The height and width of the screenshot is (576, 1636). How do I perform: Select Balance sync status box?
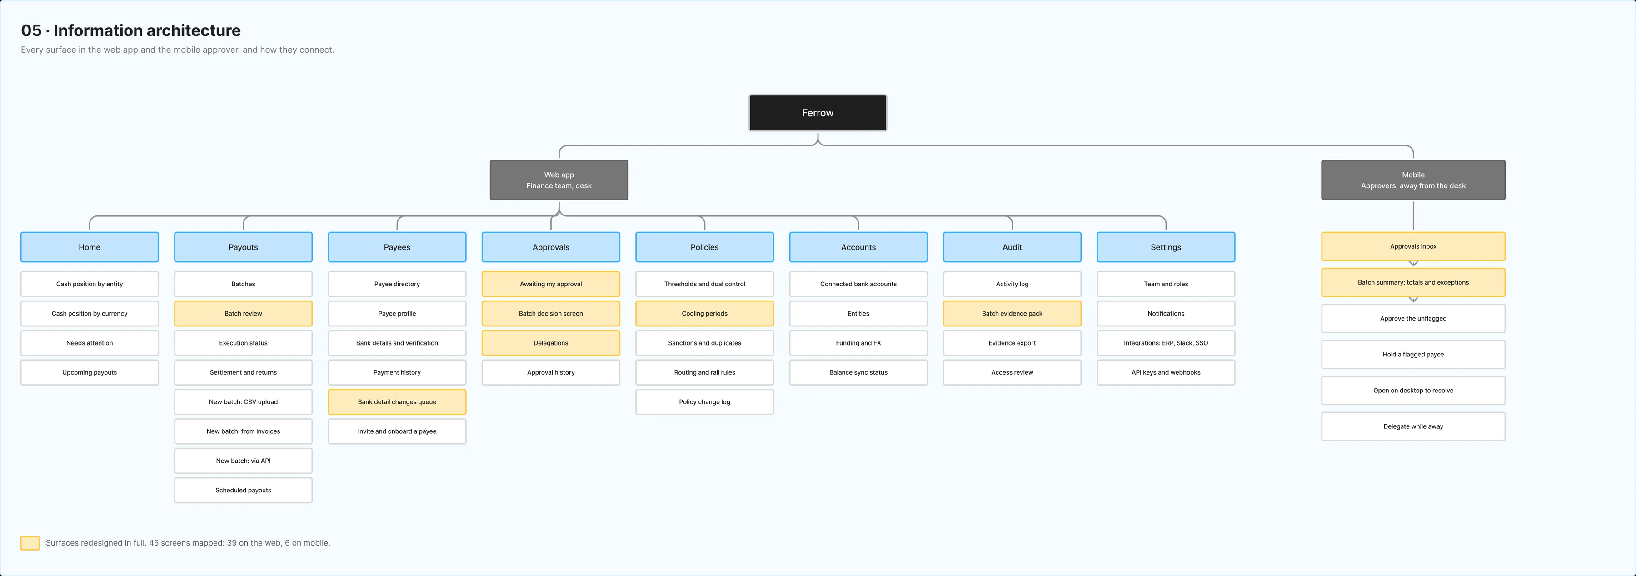click(858, 372)
